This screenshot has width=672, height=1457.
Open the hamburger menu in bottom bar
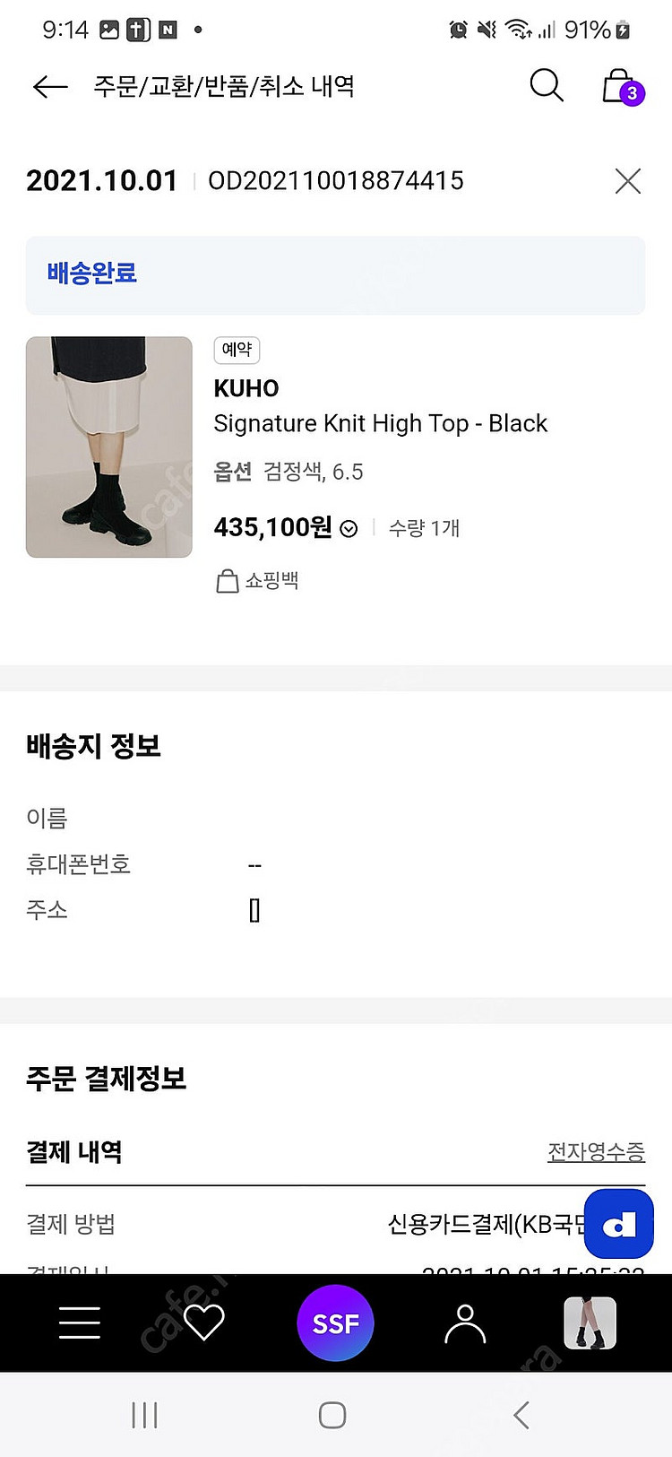[x=80, y=1323]
